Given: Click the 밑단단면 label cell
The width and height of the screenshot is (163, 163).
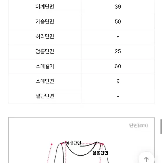Looking at the screenshot, I should [x=45, y=96].
